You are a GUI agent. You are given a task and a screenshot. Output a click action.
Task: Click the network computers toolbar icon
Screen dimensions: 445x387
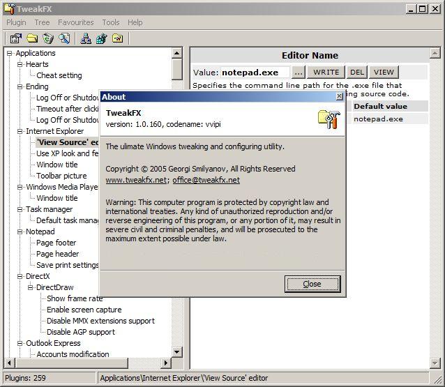coord(86,38)
